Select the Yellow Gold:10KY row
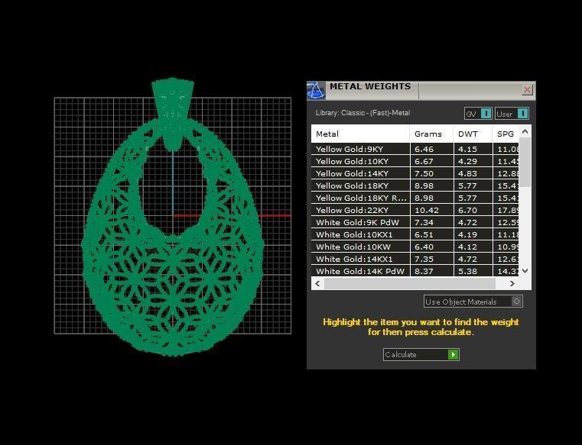This screenshot has width=582, height=445. (x=415, y=161)
